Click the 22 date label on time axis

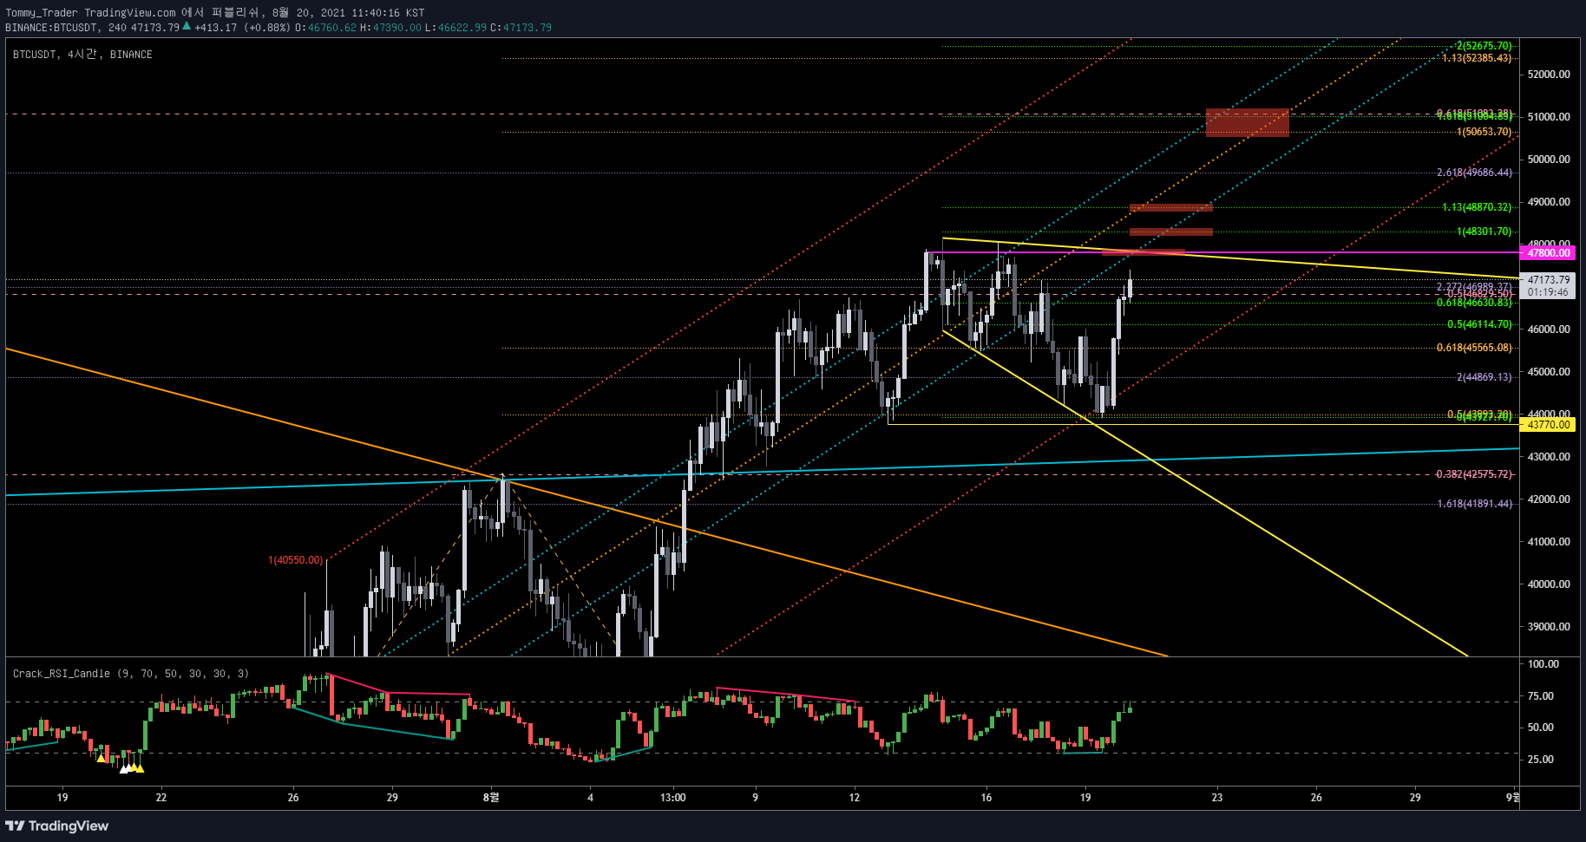[x=161, y=798]
